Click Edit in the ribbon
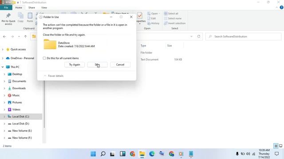The height and width of the screenshot is (159, 284). pos(152,19)
